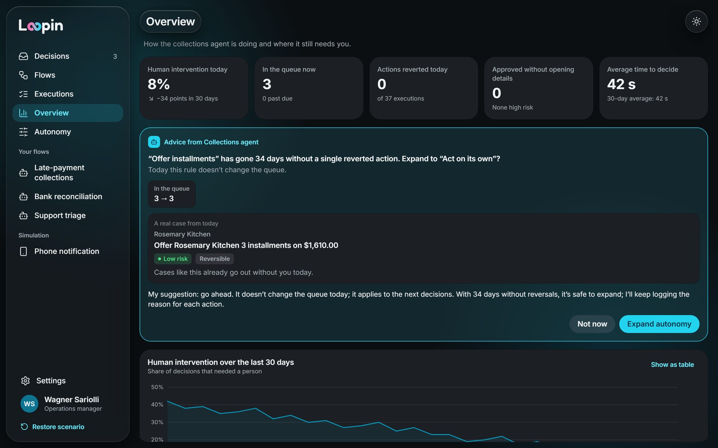Click the Human intervention today card
The image size is (718, 448).
[194, 88]
